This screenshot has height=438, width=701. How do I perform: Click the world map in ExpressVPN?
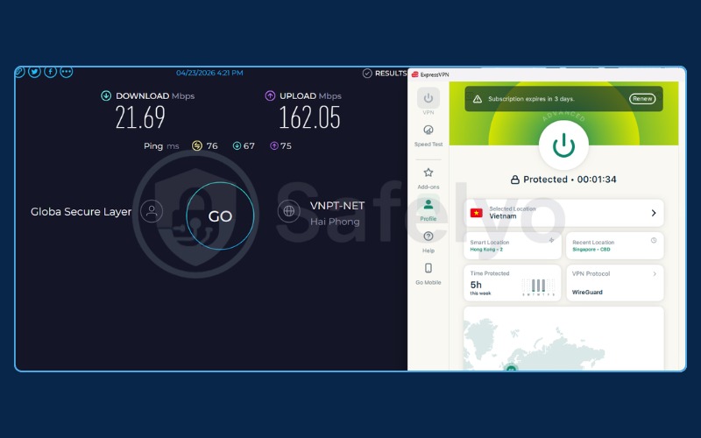point(563,339)
